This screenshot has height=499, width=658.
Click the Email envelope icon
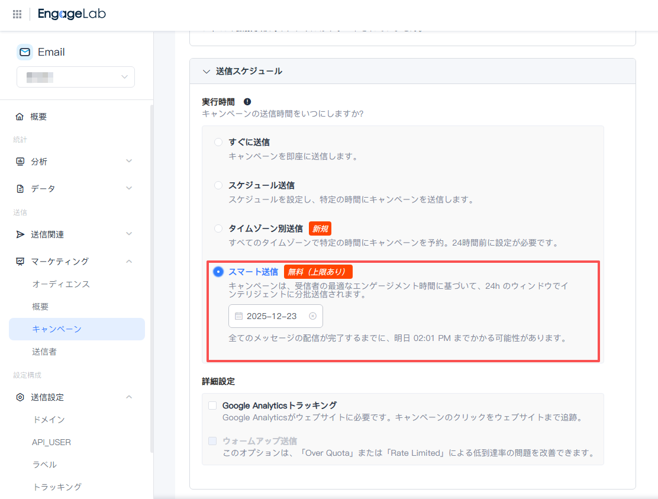pyautogui.click(x=25, y=52)
